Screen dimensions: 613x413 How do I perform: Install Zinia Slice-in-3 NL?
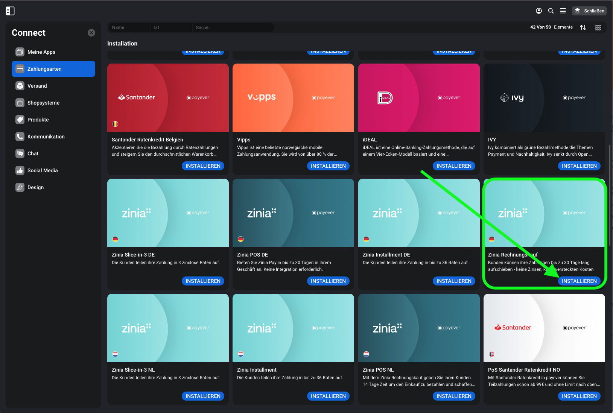203,396
